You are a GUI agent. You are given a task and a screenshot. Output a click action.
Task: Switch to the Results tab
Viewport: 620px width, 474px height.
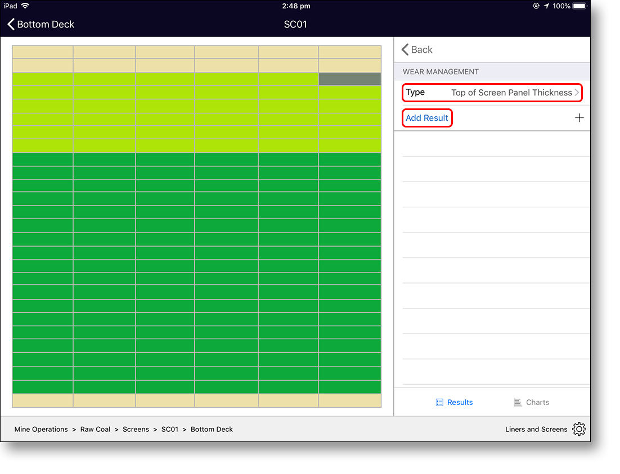pyautogui.click(x=455, y=403)
